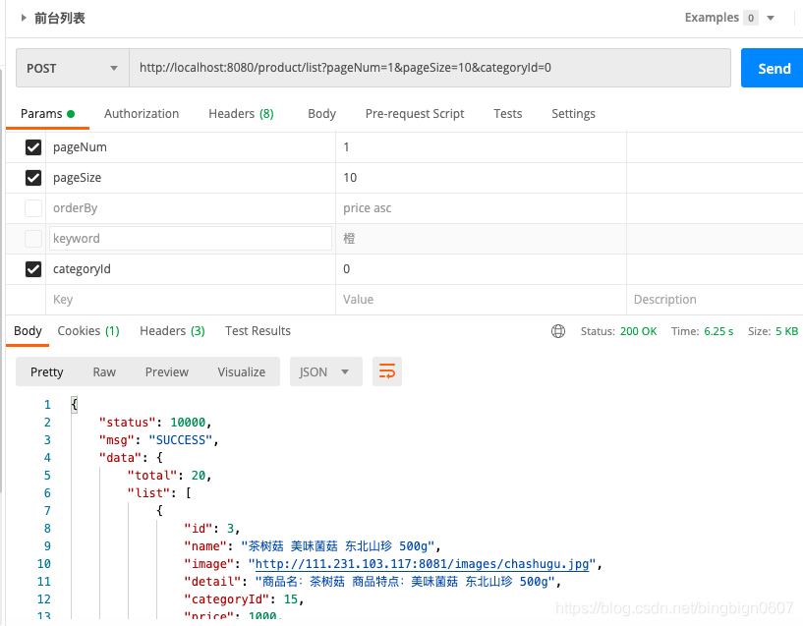The image size is (803, 626).
Task: Click the request URL field
Action: (430, 68)
